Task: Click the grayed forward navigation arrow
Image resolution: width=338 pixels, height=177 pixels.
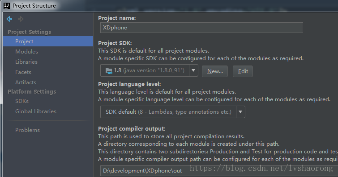Action: click(21, 19)
